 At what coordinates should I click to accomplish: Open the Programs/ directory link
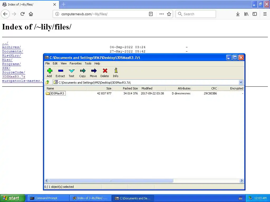click(11, 64)
